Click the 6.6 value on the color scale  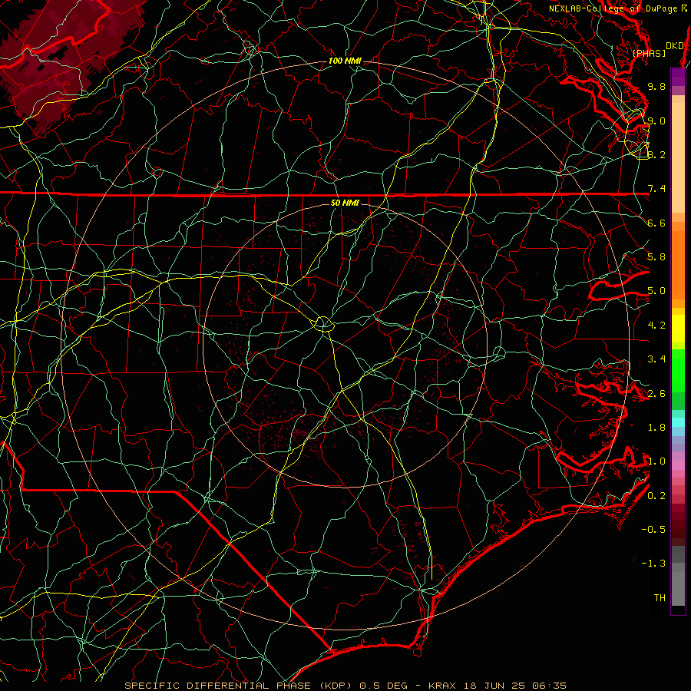tap(656, 223)
